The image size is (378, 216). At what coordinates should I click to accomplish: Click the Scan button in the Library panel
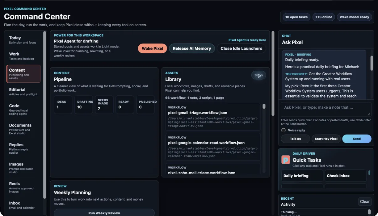pos(258,75)
